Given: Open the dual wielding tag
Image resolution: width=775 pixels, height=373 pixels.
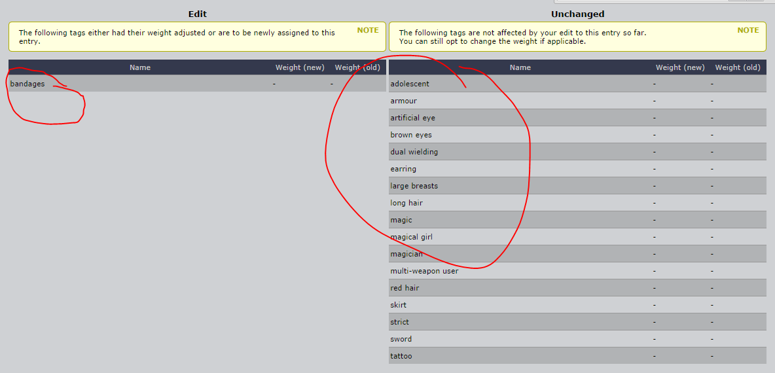Looking at the screenshot, I should click(414, 152).
